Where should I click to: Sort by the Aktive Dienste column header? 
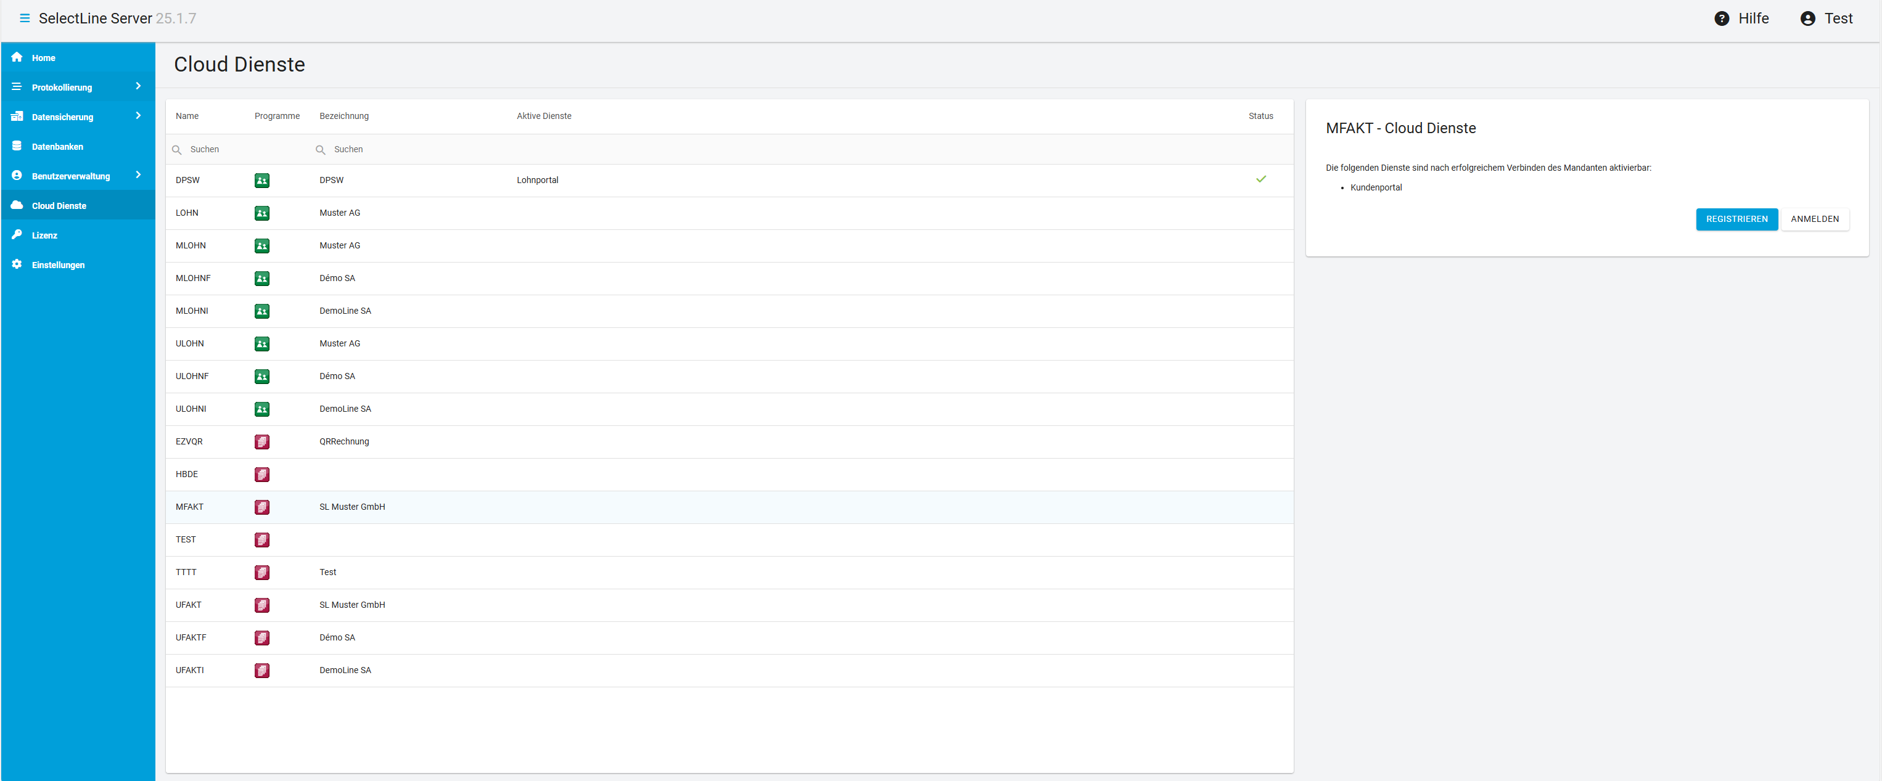tap(543, 116)
